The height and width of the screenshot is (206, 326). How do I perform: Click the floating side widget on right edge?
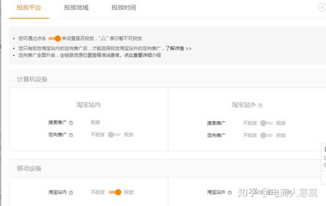[x=323, y=164]
